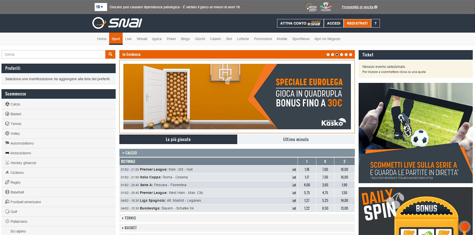Image resolution: width=475 pixels, height=235 pixels.
Task: Click the ACCEDI login button
Action: tap(334, 23)
